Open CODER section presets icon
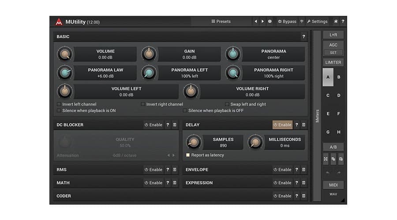This screenshot has height=220, width=397. pyautogui.click(x=303, y=196)
